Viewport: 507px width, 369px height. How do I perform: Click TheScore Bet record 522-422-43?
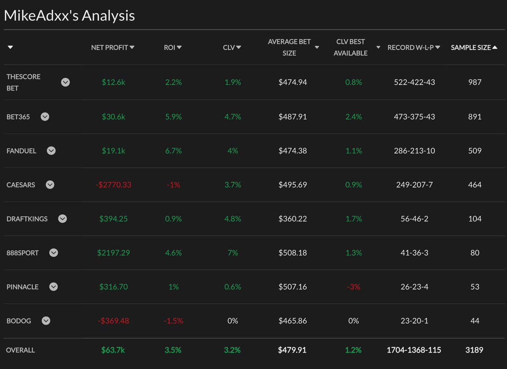click(x=414, y=83)
